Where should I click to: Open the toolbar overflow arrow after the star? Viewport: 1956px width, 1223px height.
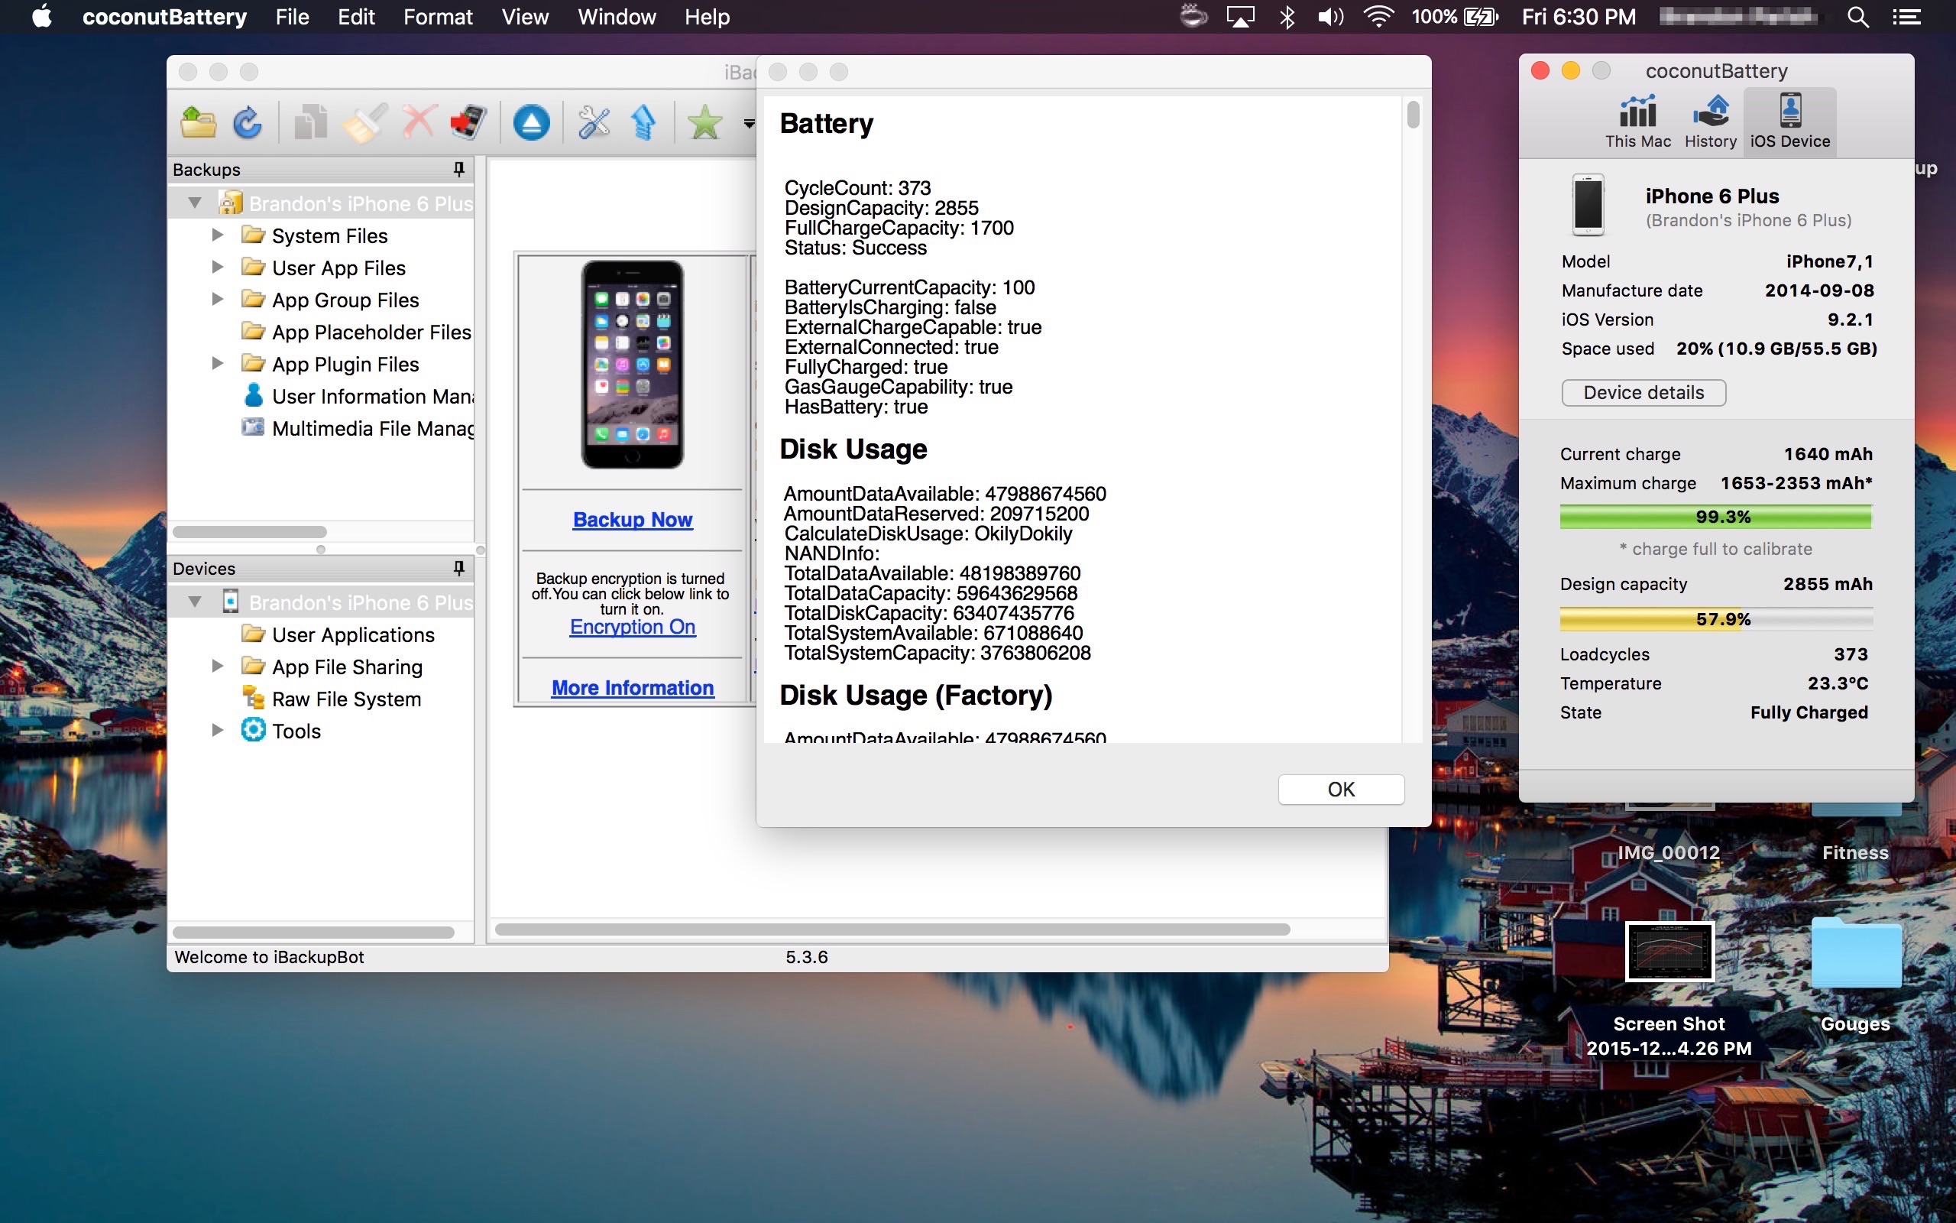click(749, 124)
